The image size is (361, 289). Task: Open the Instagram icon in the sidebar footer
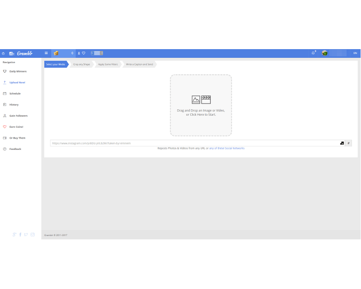32,235
